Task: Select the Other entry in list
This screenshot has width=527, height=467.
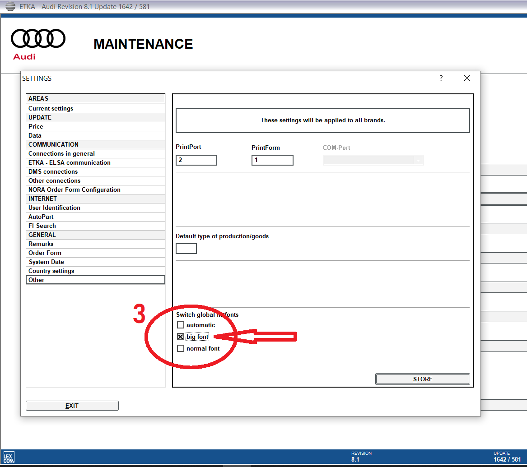Action: pyautogui.click(x=95, y=280)
